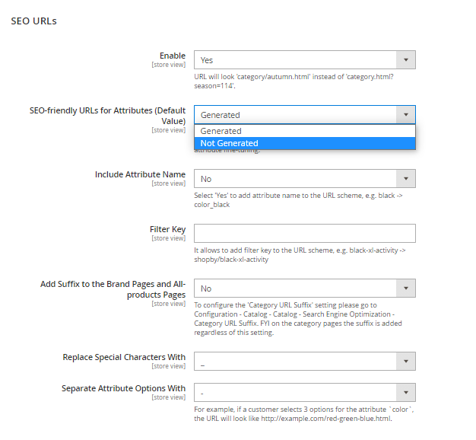Screen dimensions: 476x440
Task: Click the Filter Key label
Action: point(167,228)
